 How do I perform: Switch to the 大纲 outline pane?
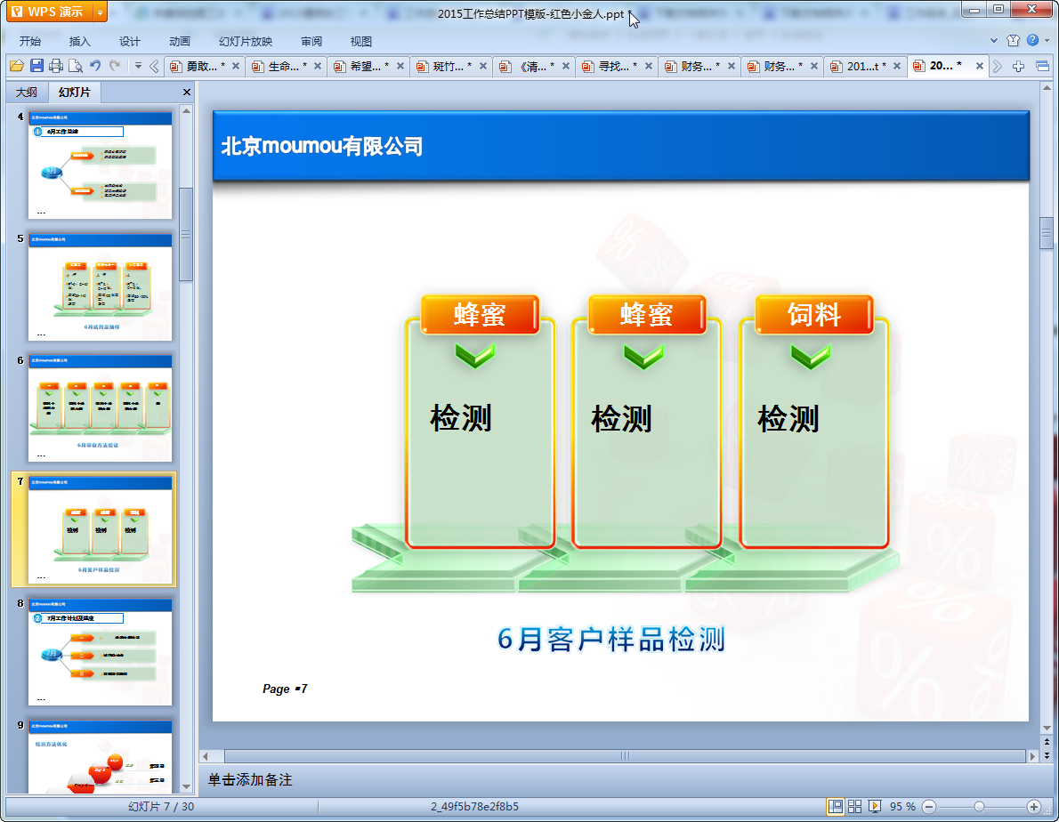tap(27, 92)
